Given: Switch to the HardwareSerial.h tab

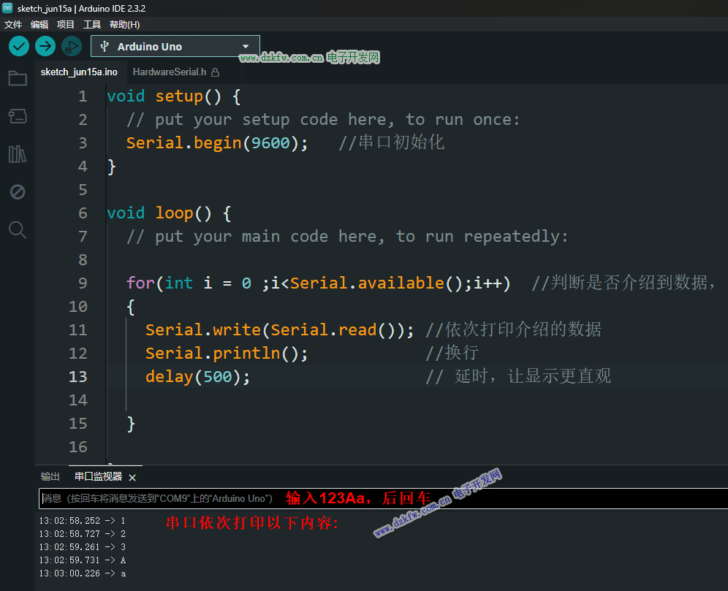Looking at the screenshot, I should (x=170, y=72).
